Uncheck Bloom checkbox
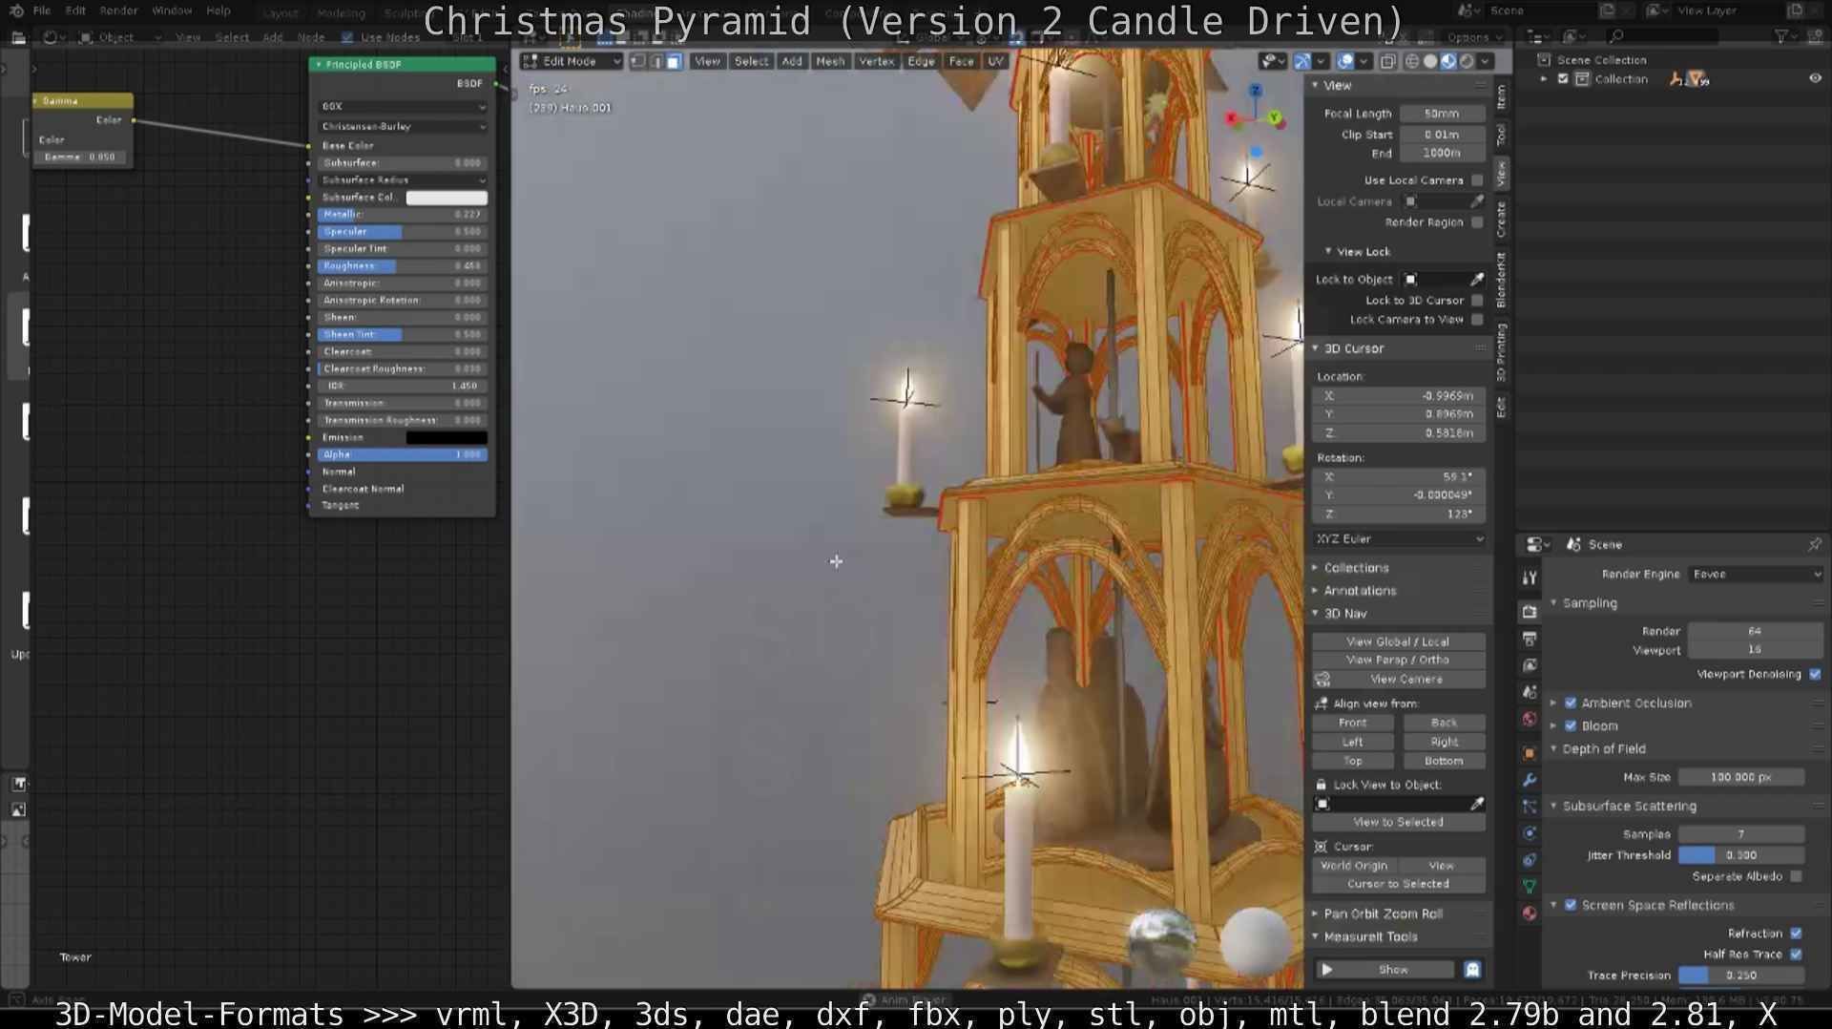Screen dimensions: 1832x1029 pos(1571,725)
